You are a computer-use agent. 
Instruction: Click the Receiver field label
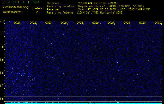pyautogui.click(x=53, y=10)
